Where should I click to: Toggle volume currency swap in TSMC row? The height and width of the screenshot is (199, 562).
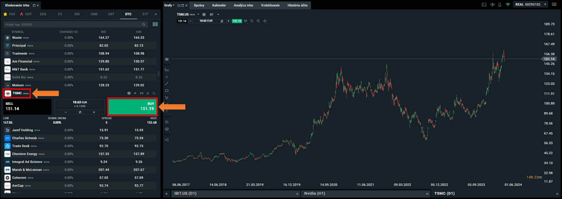tap(80, 112)
